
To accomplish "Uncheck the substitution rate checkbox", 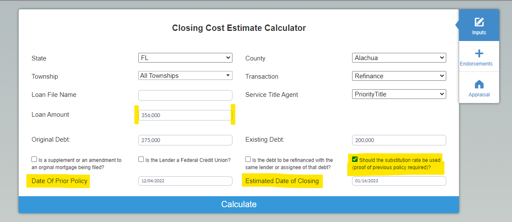I will point(355,159).
